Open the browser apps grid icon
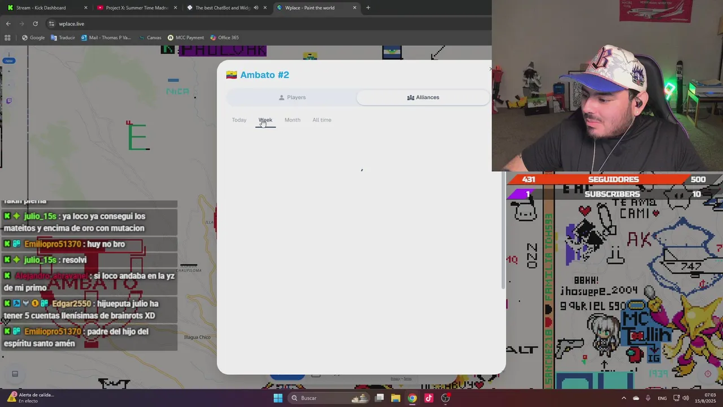This screenshot has width=723, height=407. [x=7, y=38]
